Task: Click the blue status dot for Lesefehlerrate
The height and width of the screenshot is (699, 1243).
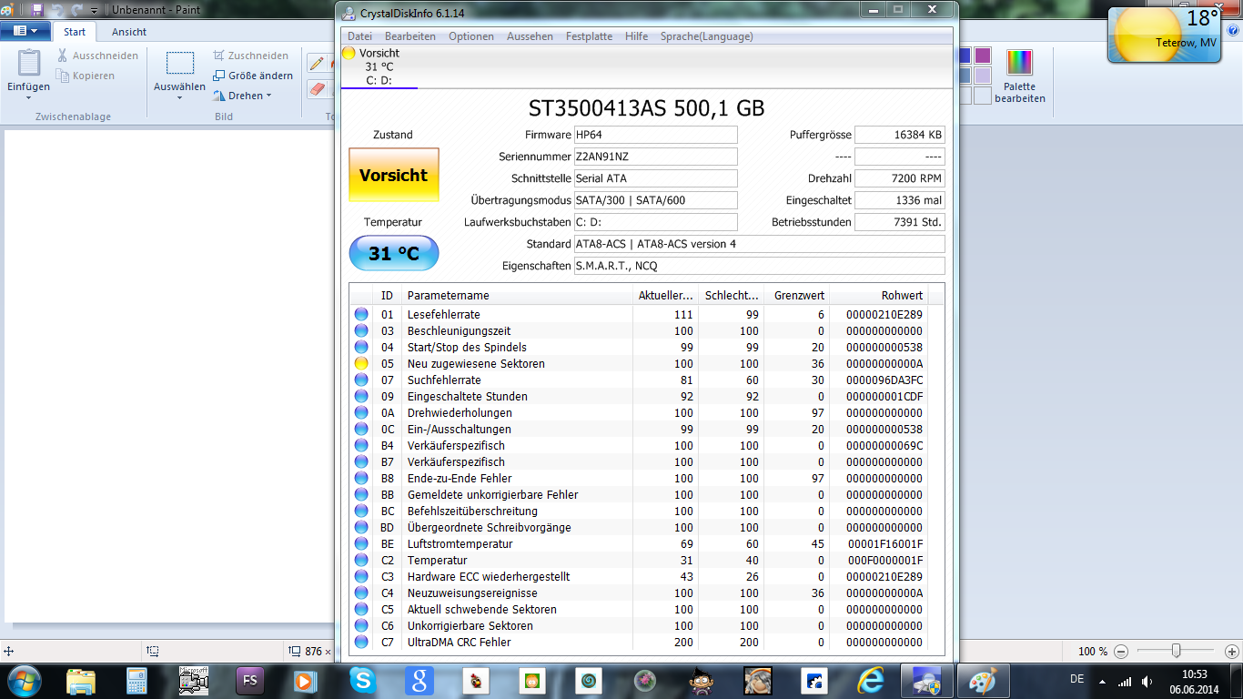Action: click(361, 314)
